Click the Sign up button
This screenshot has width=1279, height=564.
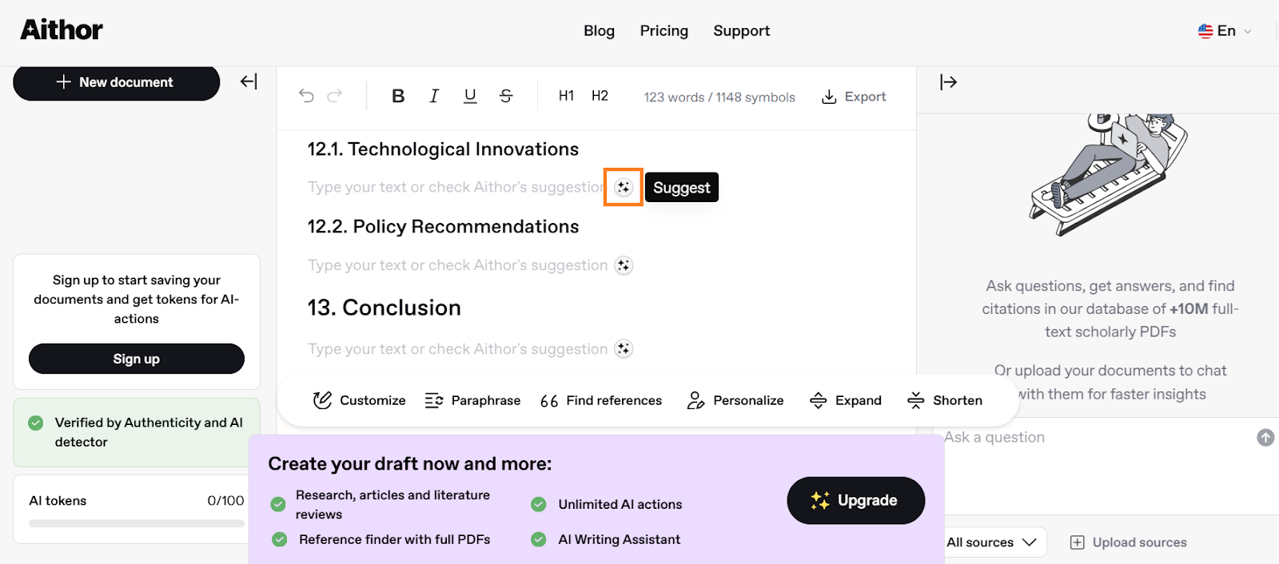[x=137, y=359]
